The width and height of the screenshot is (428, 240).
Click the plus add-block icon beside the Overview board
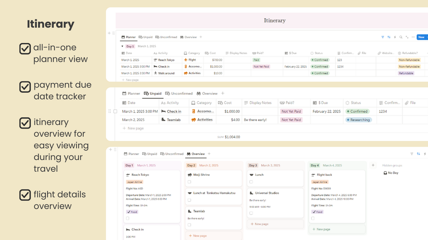tap(111, 150)
